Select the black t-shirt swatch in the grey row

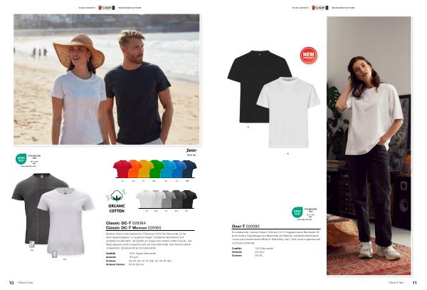[190, 200]
